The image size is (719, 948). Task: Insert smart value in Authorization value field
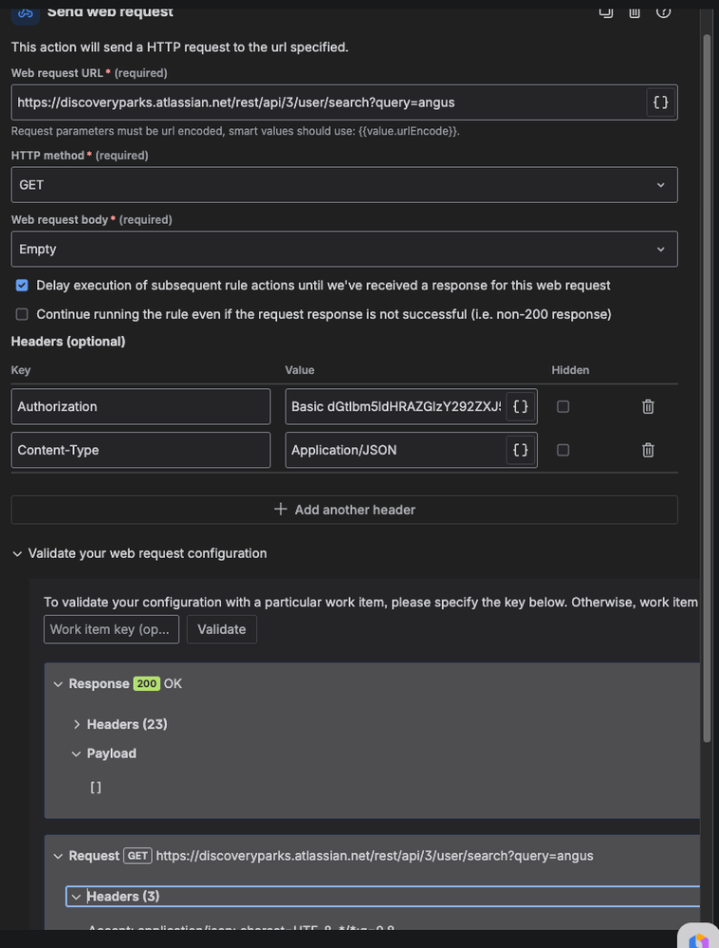pyautogui.click(x=520, y=406)
